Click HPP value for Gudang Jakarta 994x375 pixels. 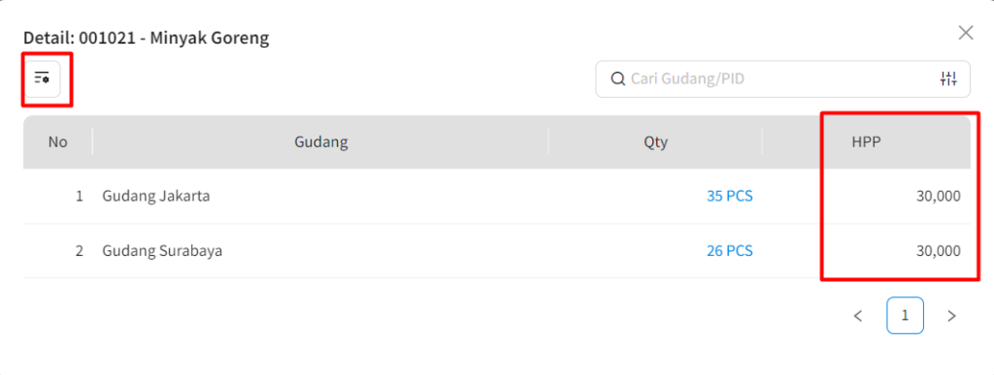(x=939, y=196)
